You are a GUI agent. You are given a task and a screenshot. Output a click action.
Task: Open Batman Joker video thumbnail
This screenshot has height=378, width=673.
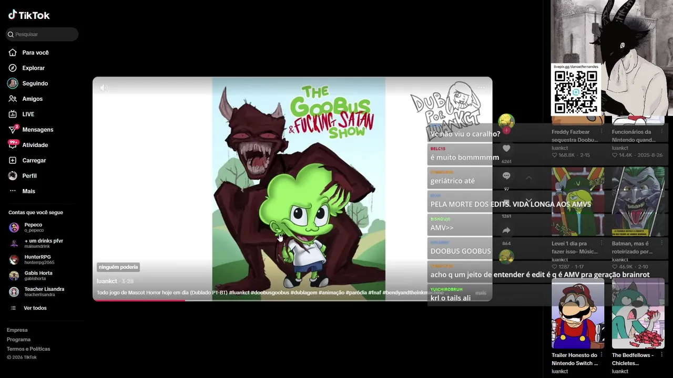pyautogui.click(x=638, y=202)
